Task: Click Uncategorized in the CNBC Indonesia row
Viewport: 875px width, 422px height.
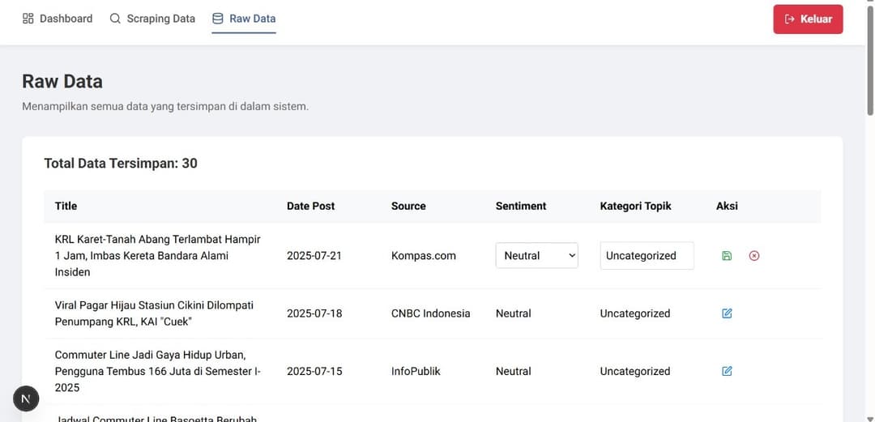Action: tap(635, 313)
